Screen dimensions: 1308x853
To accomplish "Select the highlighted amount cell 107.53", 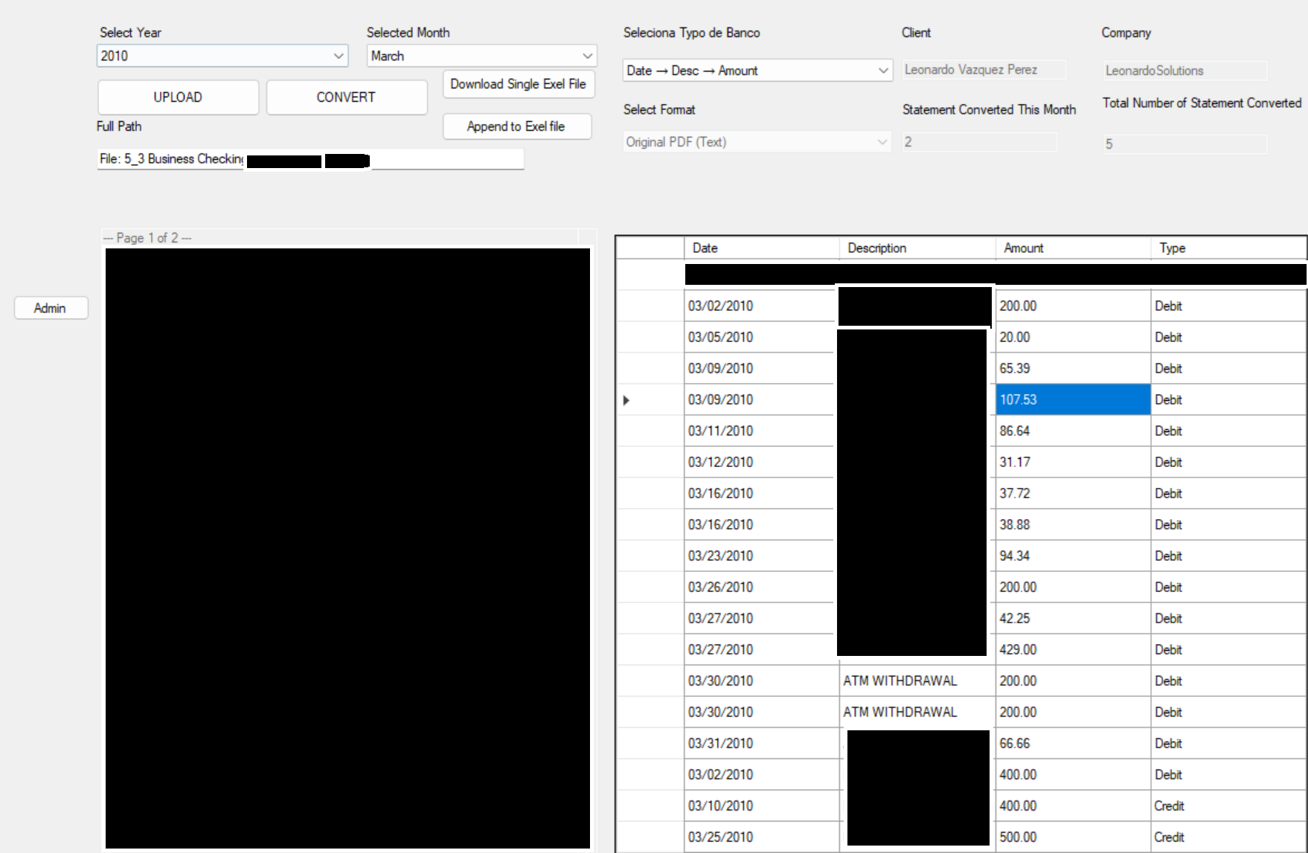I will point(1073,399).
